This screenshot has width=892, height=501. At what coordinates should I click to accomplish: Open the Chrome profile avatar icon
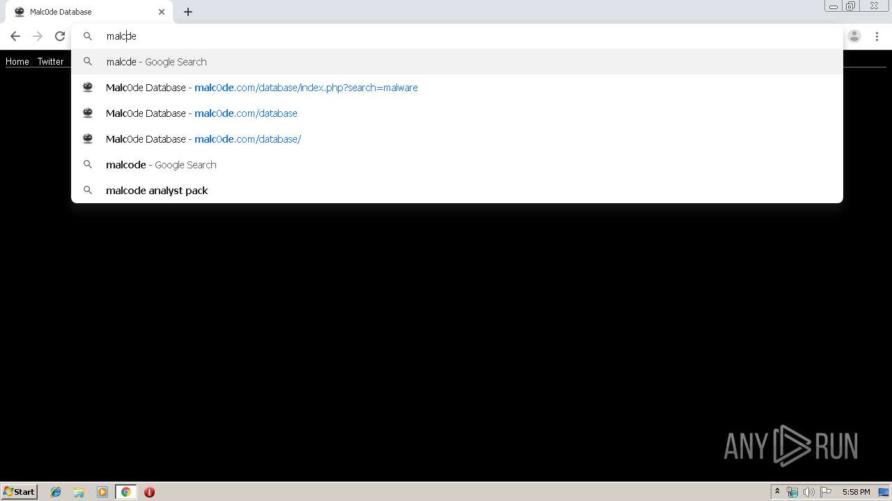[854, 36]
